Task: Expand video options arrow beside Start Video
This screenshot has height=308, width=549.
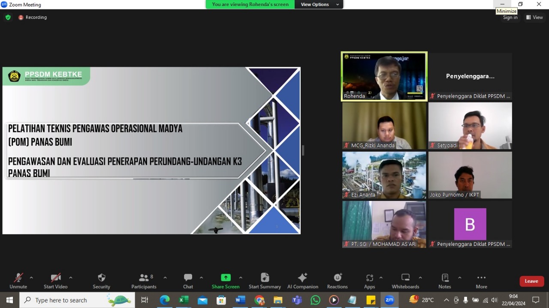Action: point(71,278)
